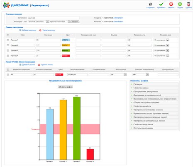Open the show-name dropdown in the first row
This screenshot has width=193, height=167.
[x=161, y=40]
